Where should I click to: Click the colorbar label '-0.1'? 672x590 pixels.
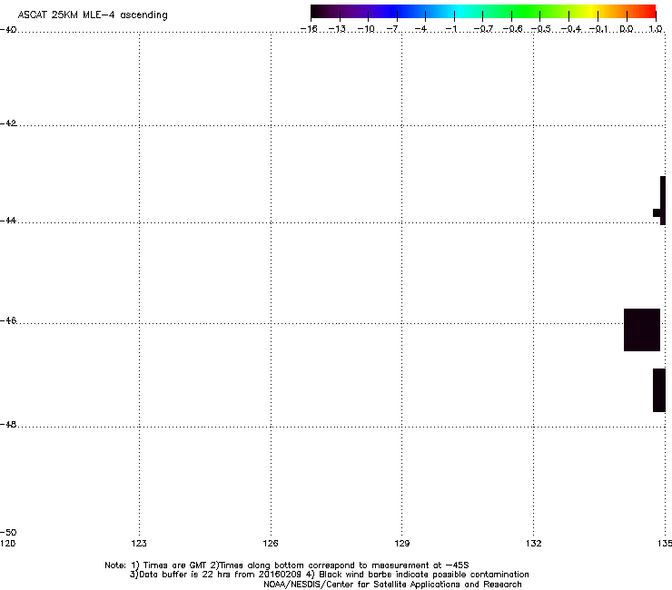pyautogui.click(x=598, y=29)
